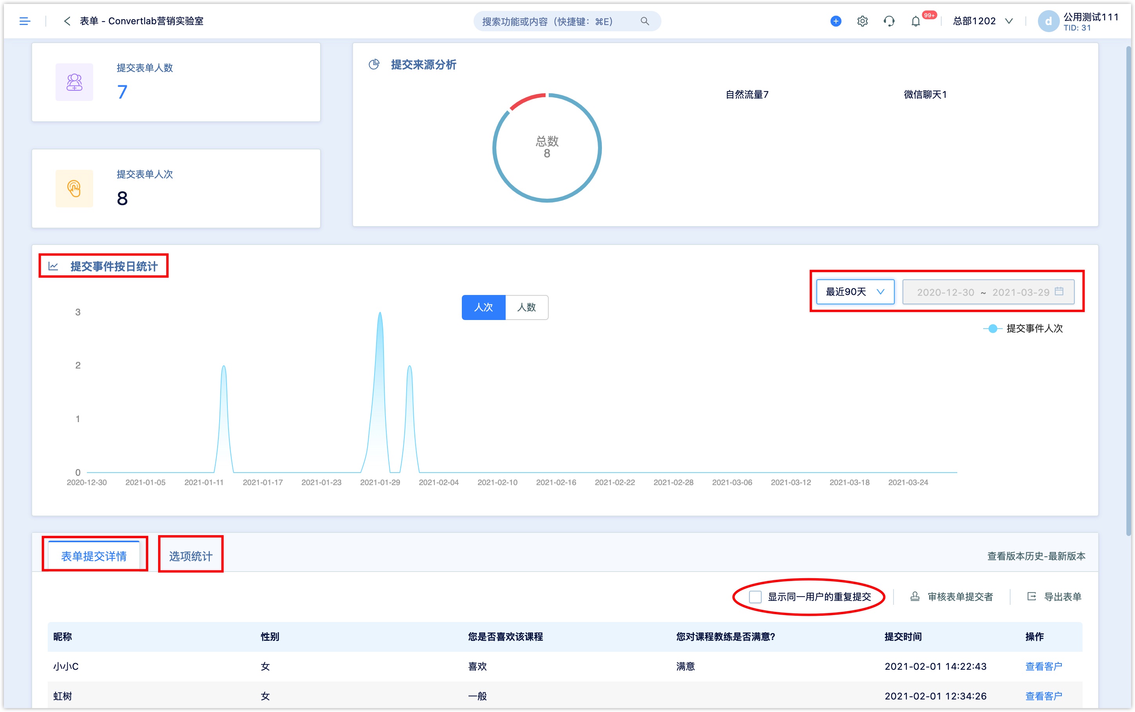Click the 一般 cell in 虹树 row

pos(477,696)
